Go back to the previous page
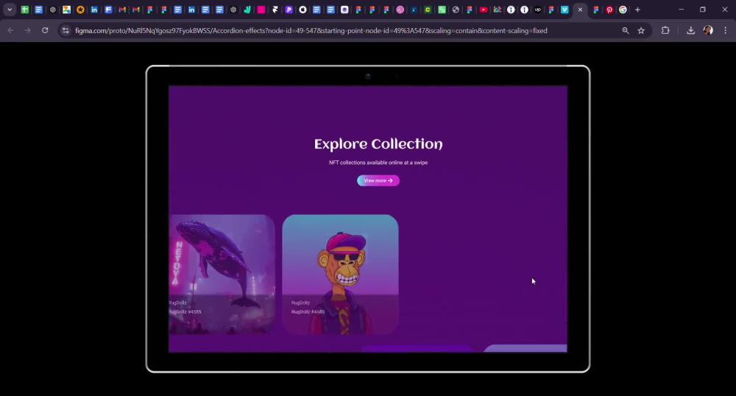 coord(11,30)
